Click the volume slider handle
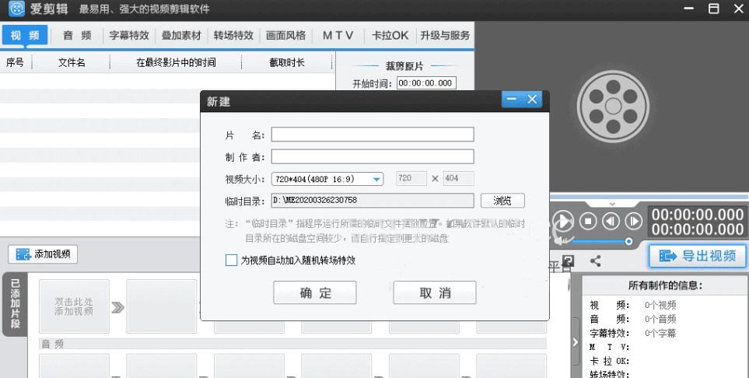 click(x=628, y=241)
